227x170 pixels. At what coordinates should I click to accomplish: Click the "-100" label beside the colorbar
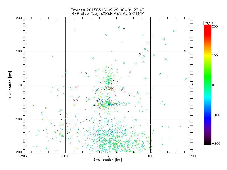coord(216,115)
